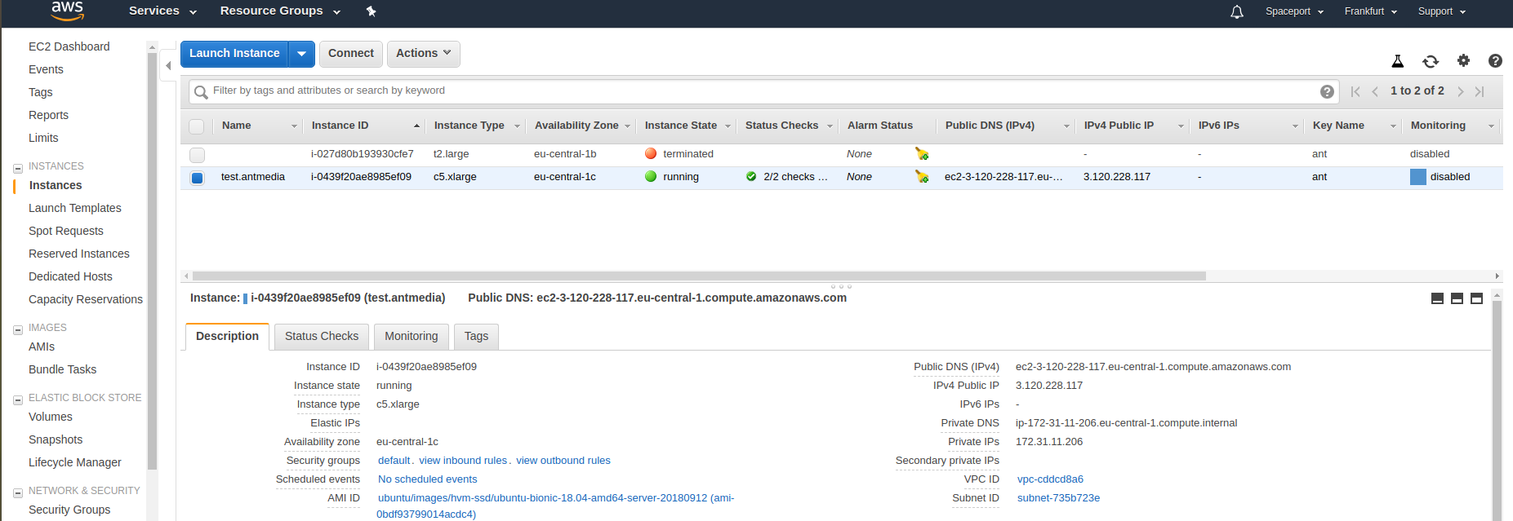Click the pin shortcut icon in top bar

pyautogui.click(x=372, y=11)
